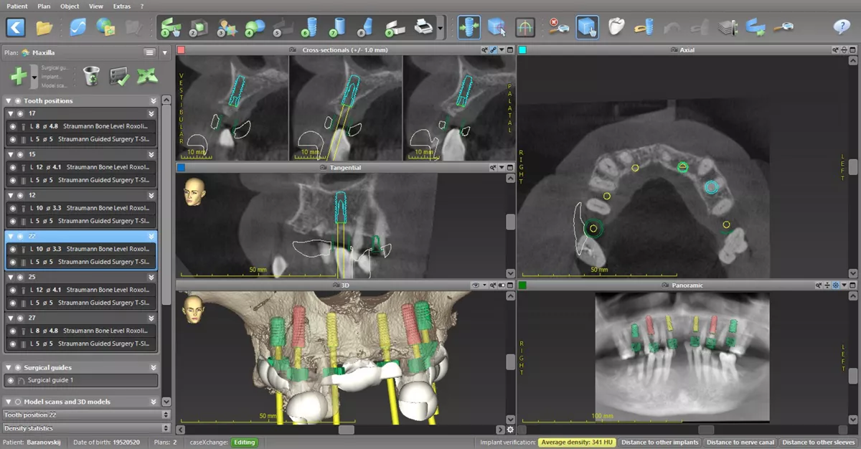Open the Extras menu
This screenshot has height=449, width=861.
click(122, 6)
